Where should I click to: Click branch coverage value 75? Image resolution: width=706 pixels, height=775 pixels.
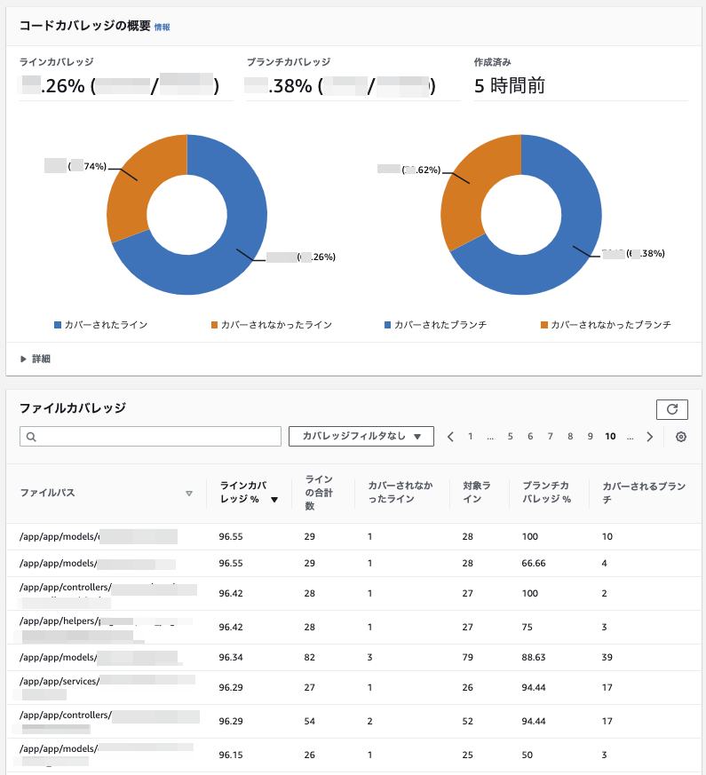coord(527,628)
